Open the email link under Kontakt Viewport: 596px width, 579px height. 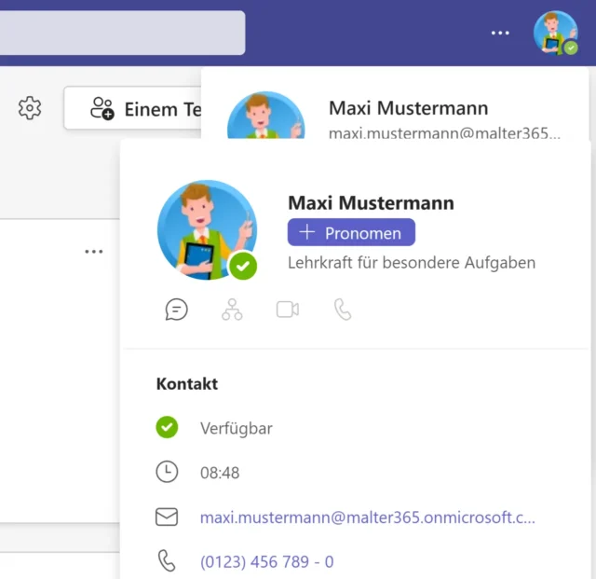pos(367,517)
